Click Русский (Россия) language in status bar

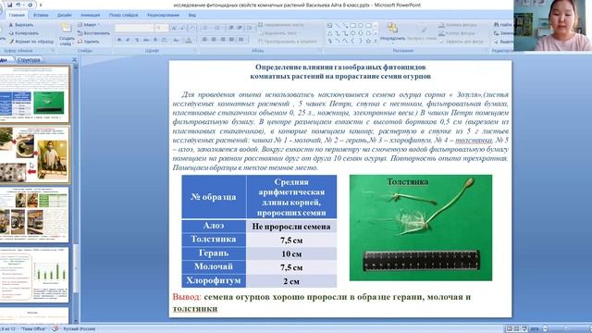coord(80,329)
